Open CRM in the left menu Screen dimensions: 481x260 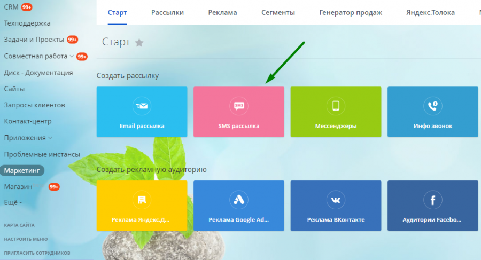pyautogui.click(x=11, y=7)
